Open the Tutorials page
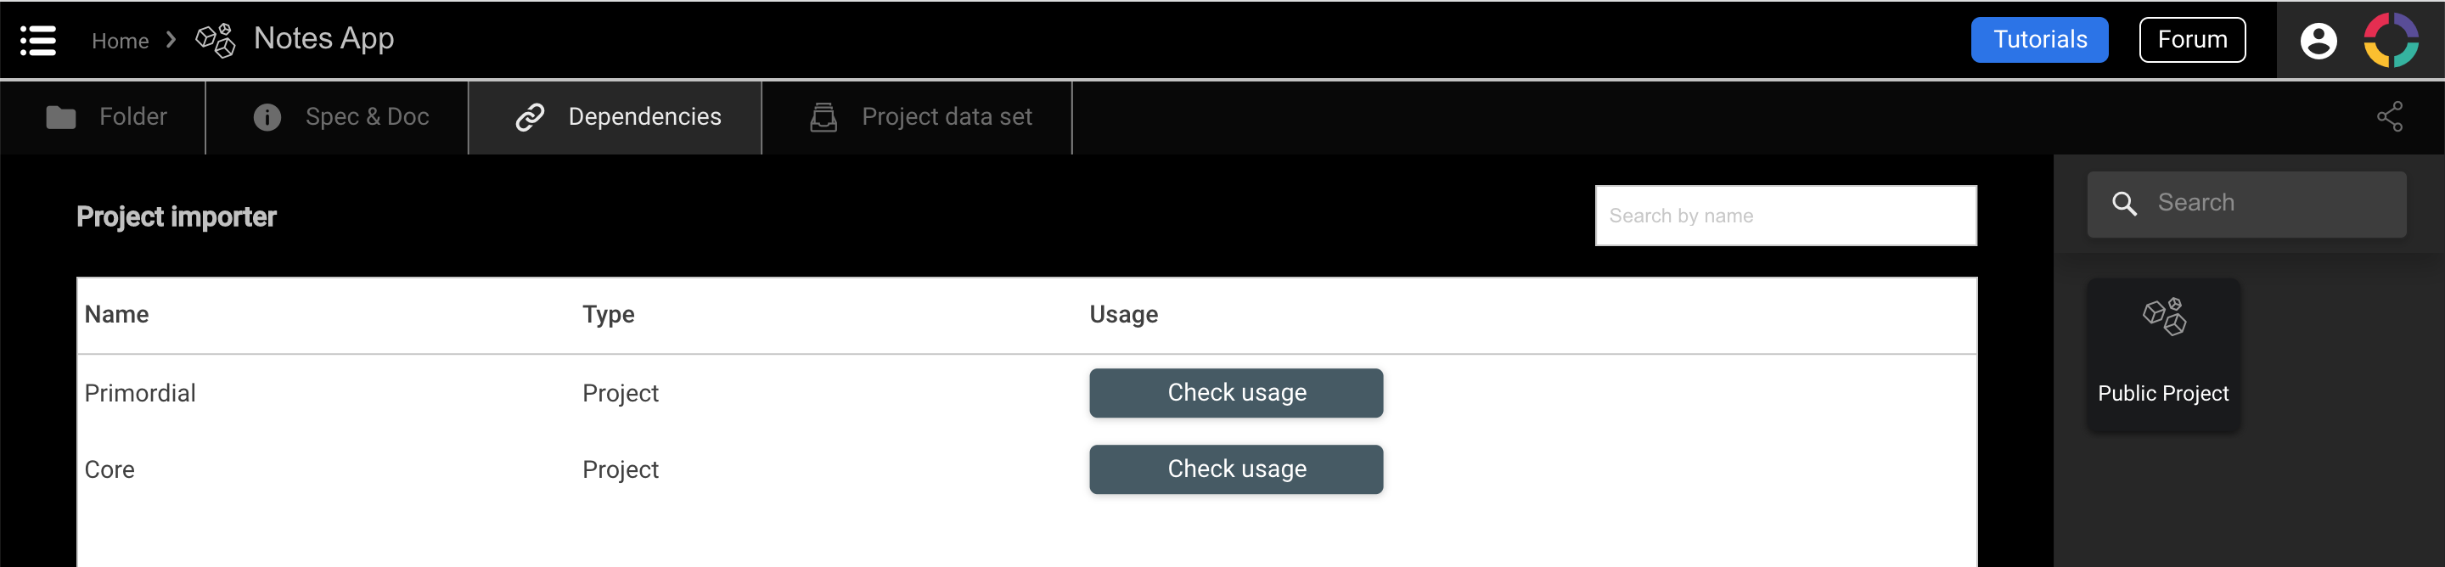The image size is (2445, 567). click(x=2038, y=40)
